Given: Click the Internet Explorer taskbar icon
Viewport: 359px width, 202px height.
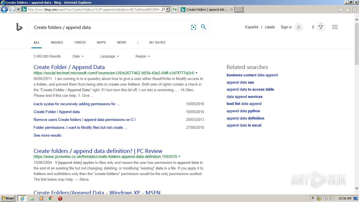Looking at the screenshot, I should pyautogui.click(x=22, y=198).
